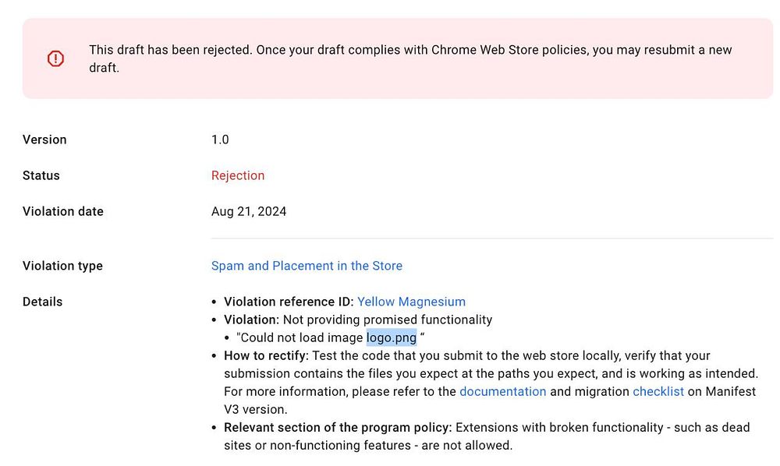Follow the documentation link

(502, 391)
